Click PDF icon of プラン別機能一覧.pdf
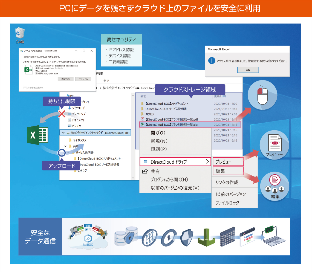Image resolution: width=312 pixels, height=272 pixels. [143, 119]
